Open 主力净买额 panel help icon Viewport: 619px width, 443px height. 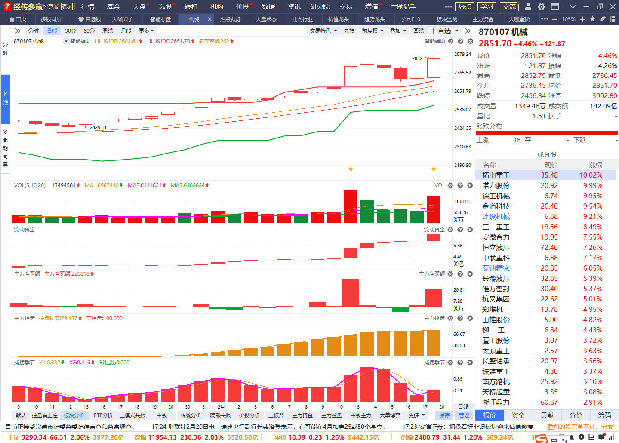coord(460,274)
